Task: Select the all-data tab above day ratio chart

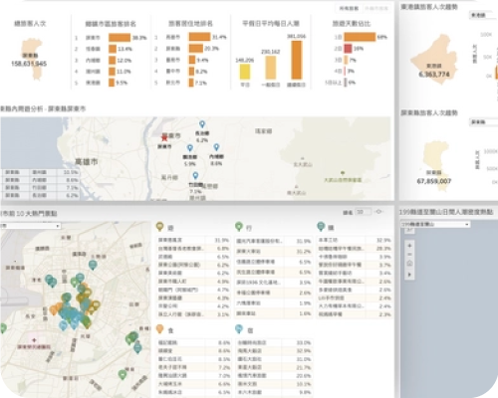Action: click(x=349, y=8)
